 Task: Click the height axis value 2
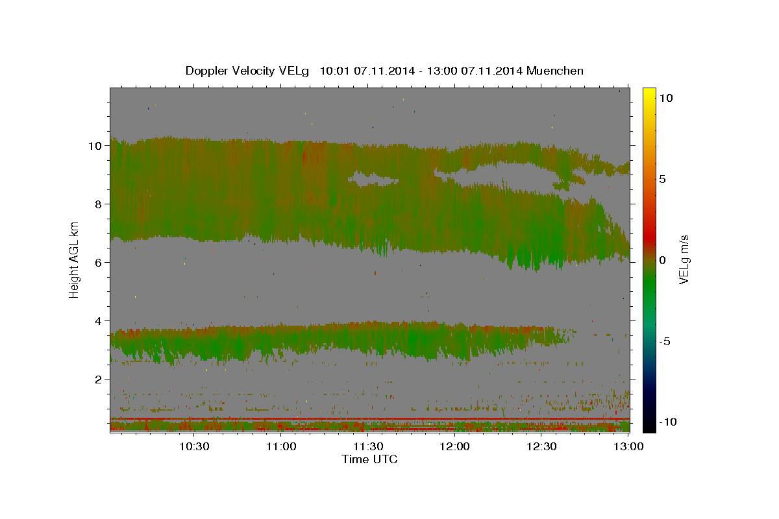99,379
